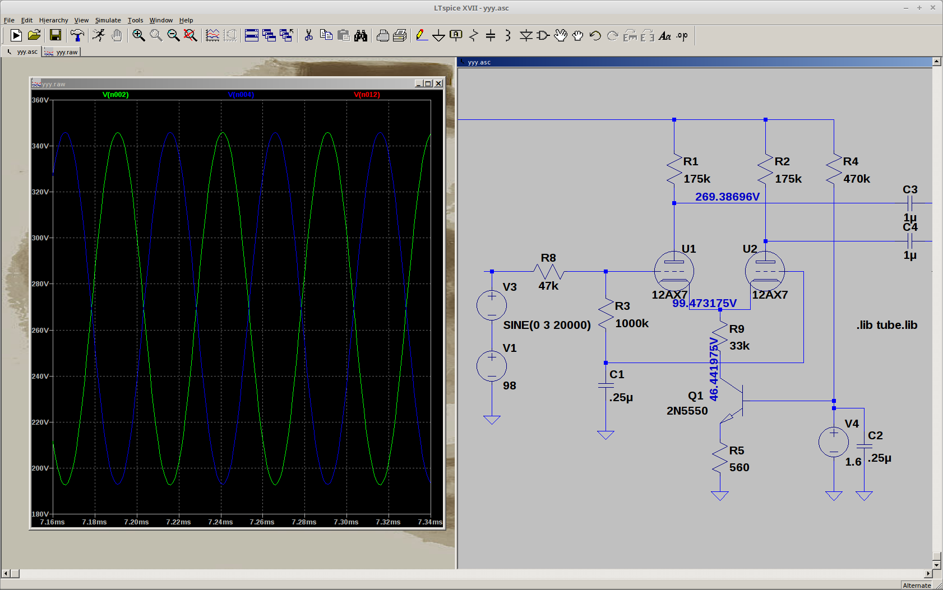Select the blue V(n004) trace label
This screenshot has width=943, height=590.
[241, 95]
